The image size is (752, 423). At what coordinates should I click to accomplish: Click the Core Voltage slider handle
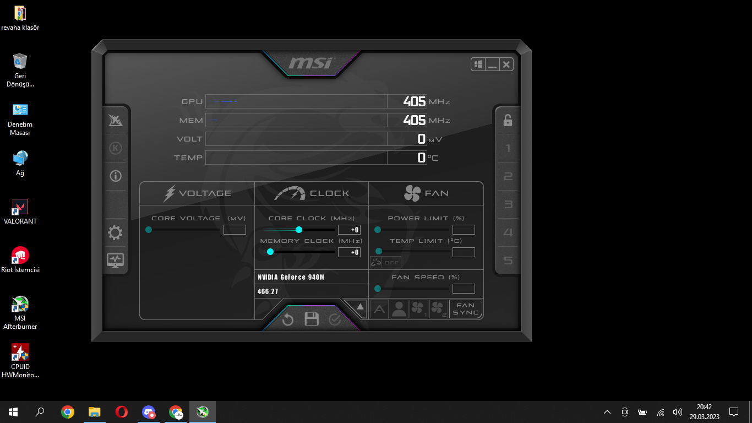pyautogui.click(x=149, y=230)
